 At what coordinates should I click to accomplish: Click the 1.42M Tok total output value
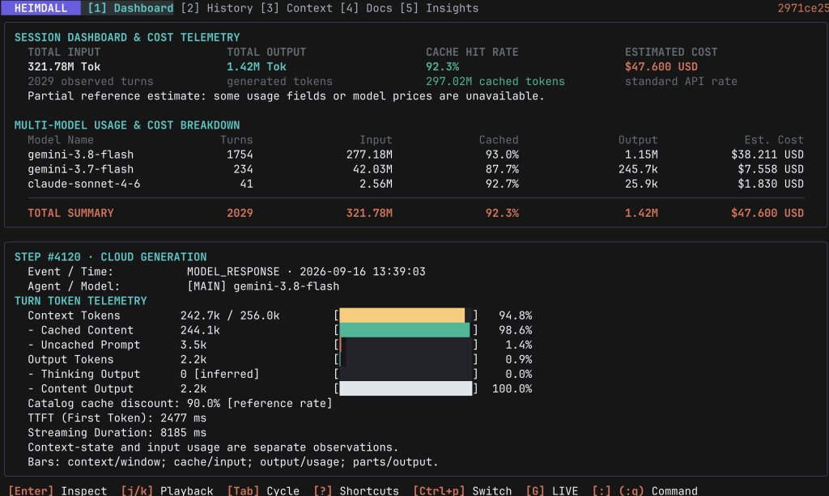[x=257, y=67]
